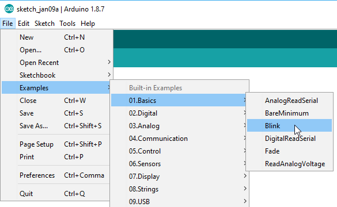The image size is (337, 207).
Task: Open the Sketch menu
Action: [44, 24]
